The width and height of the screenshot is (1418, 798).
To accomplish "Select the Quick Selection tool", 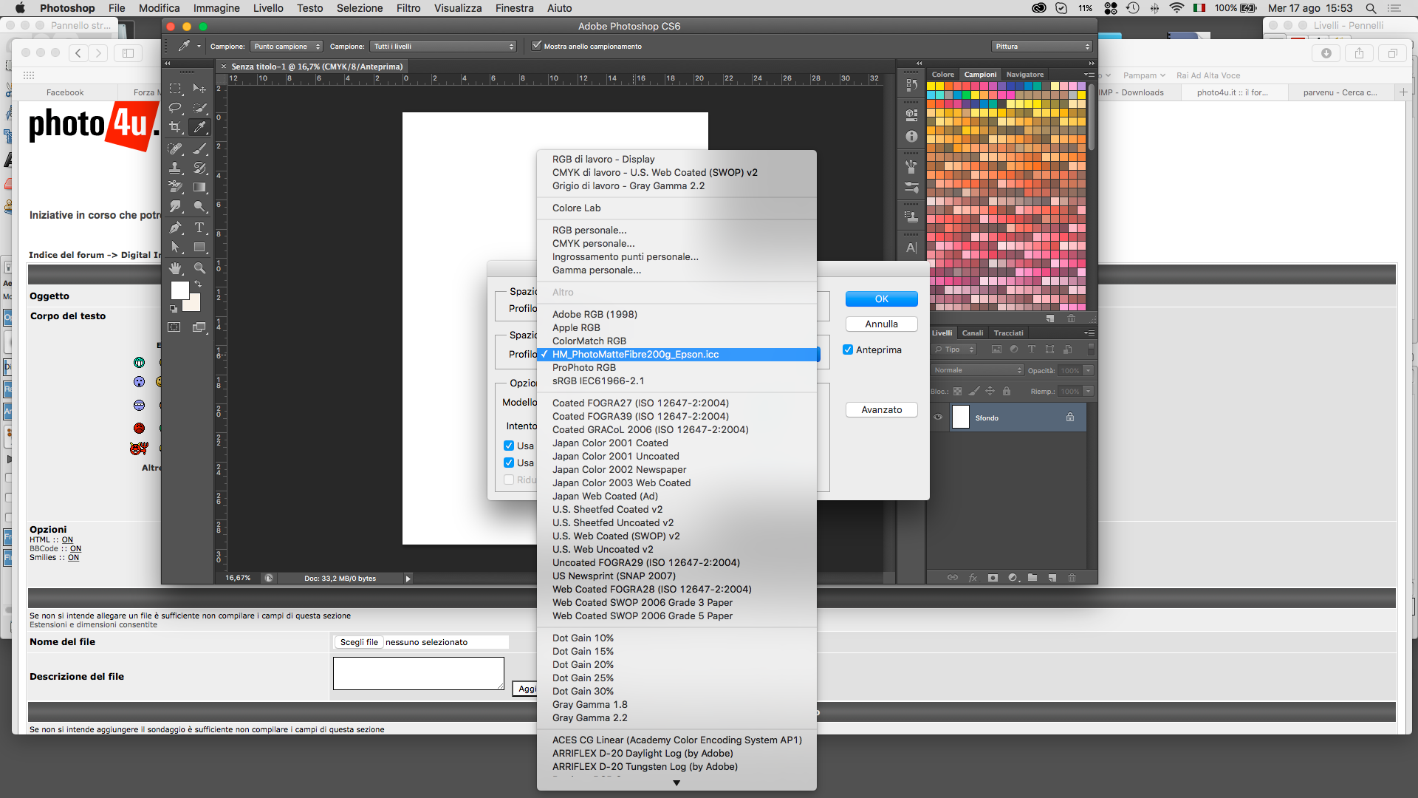I will point(199,108).
